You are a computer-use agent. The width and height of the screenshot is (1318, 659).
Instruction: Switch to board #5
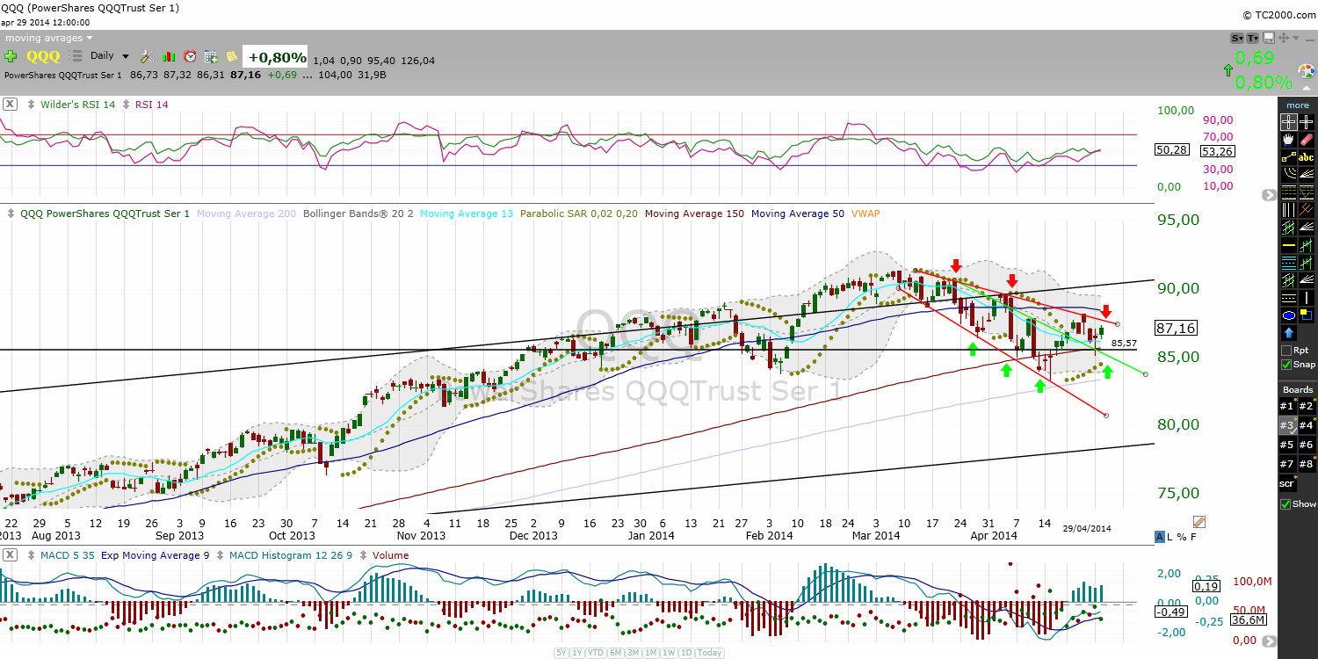click(x=1286, y=445)
